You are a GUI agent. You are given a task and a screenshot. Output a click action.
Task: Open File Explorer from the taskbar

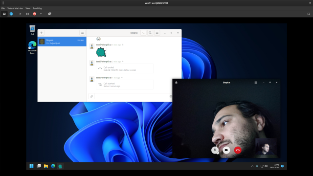[x=46, y=166]
